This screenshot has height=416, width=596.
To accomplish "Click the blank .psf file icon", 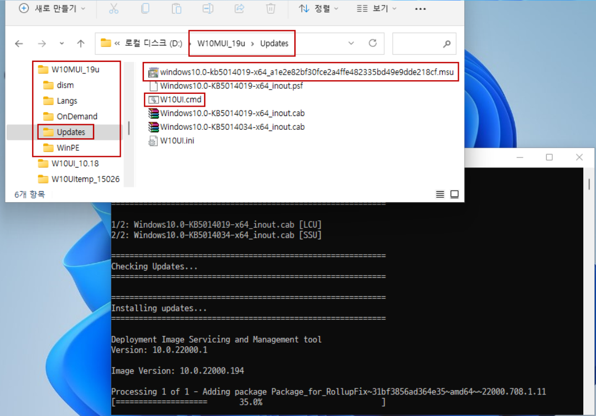I will click(x=153, y=86).
